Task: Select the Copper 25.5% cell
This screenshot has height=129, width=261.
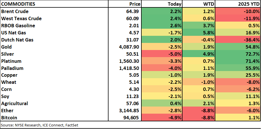Action: 238,75
